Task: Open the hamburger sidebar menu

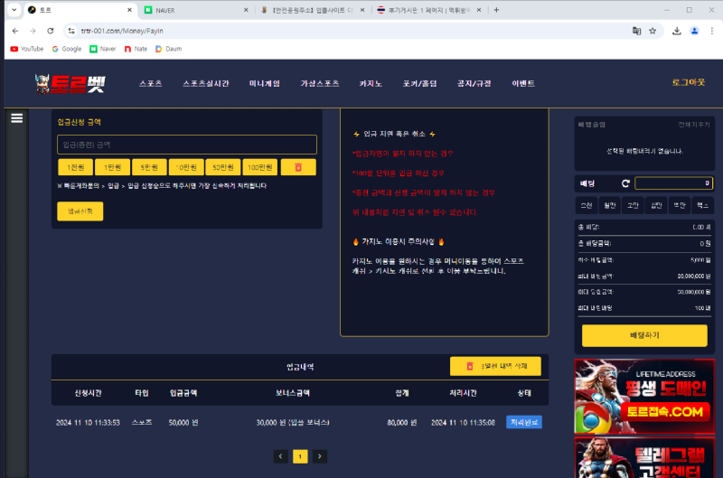Action: pos(15,117)
